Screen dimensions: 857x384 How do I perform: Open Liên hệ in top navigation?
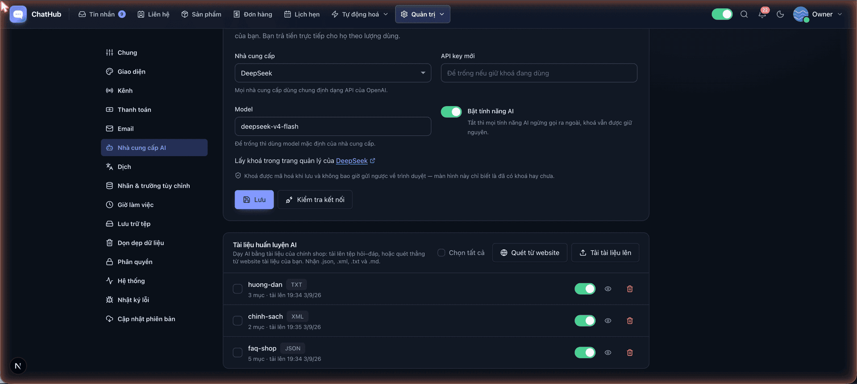pyautogui.click(x=154, y=14)
